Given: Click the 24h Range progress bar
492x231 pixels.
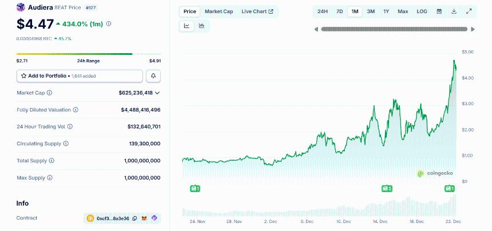Looking at the screenshot, I should point(89,54).
